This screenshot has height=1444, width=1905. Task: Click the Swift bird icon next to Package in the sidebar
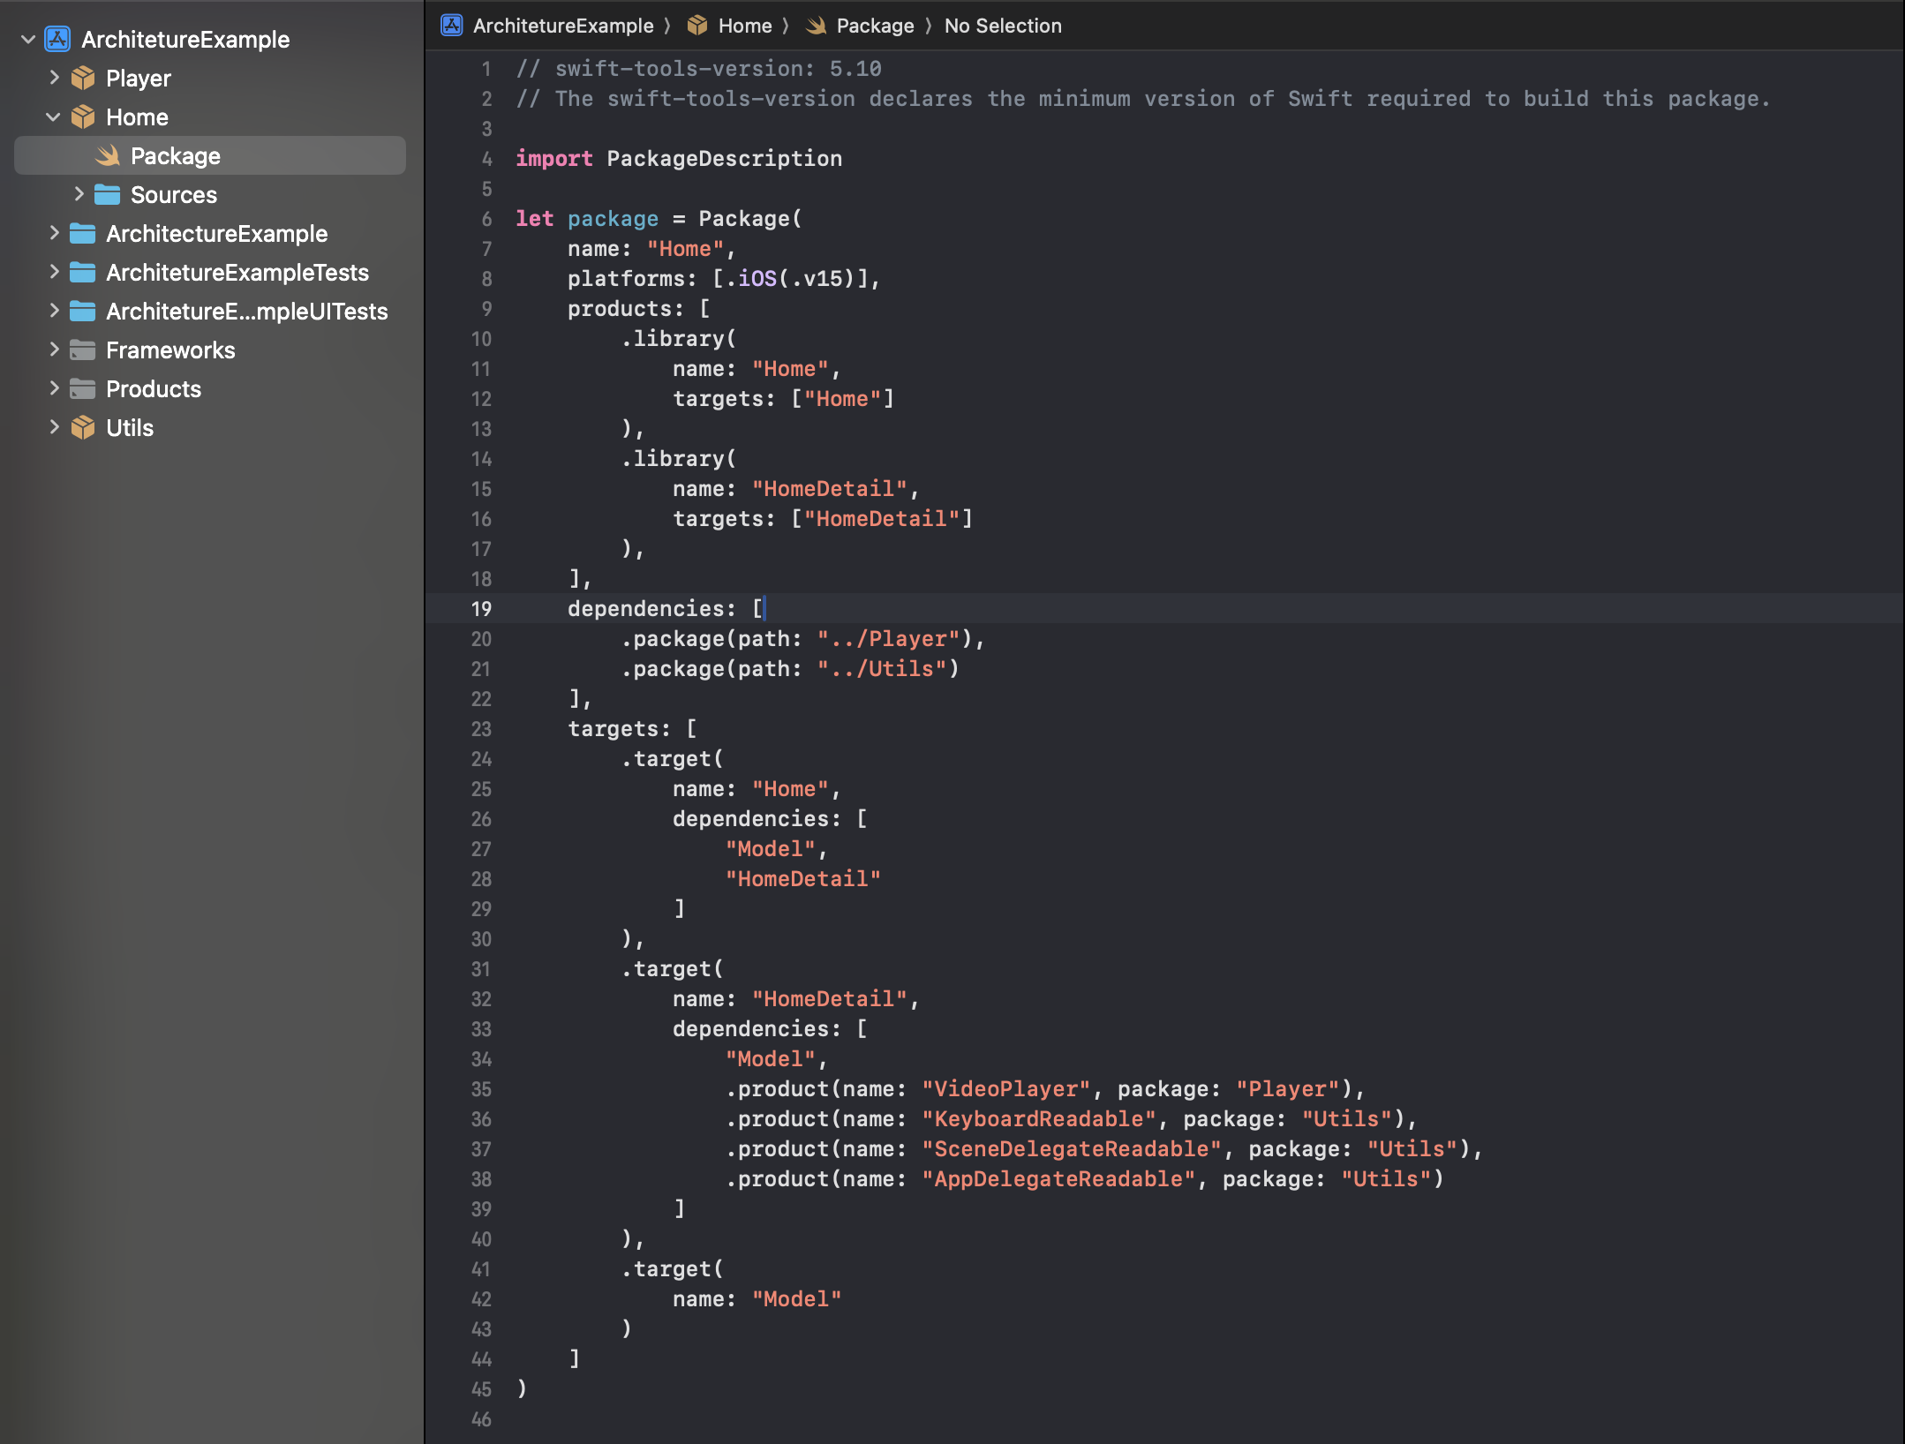[x=108, y=155]
